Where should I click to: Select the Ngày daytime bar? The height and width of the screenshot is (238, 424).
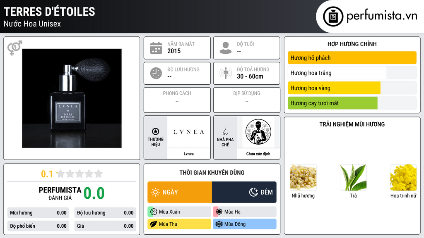coord(180,192)
